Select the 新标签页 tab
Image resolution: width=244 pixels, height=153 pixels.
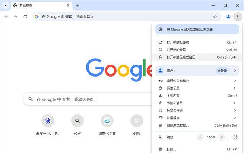[x=42, y=5]
